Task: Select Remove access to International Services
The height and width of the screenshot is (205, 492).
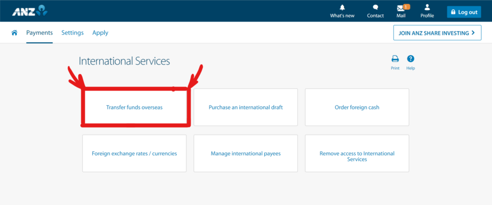Action: (x=357, y=156)
